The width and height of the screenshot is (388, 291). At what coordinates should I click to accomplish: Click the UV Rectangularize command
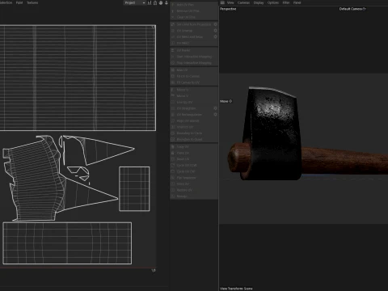[189, 115]
